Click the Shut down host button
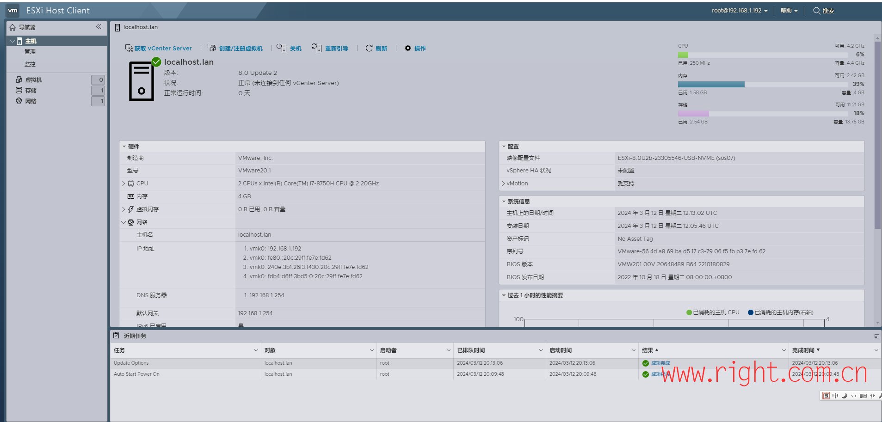 click(x=289, y=49)
